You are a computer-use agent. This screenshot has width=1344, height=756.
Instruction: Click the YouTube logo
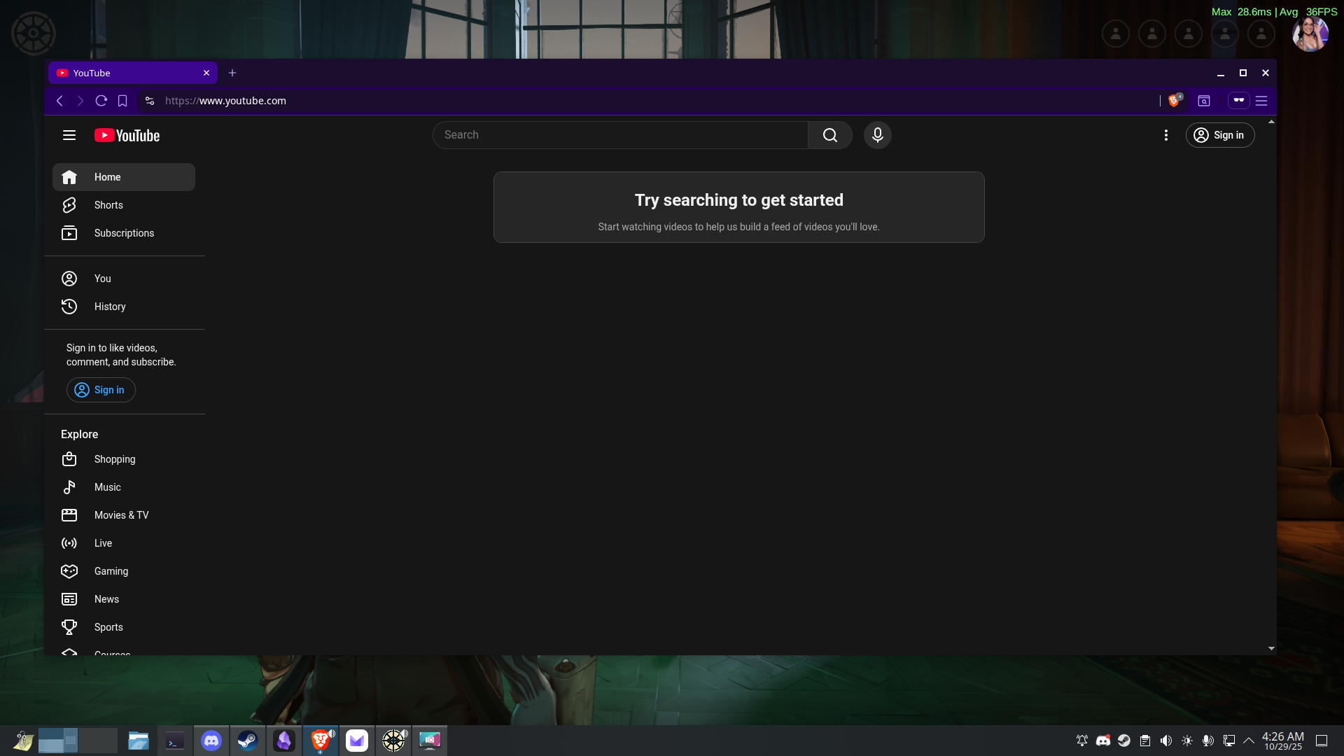[127, 135]
